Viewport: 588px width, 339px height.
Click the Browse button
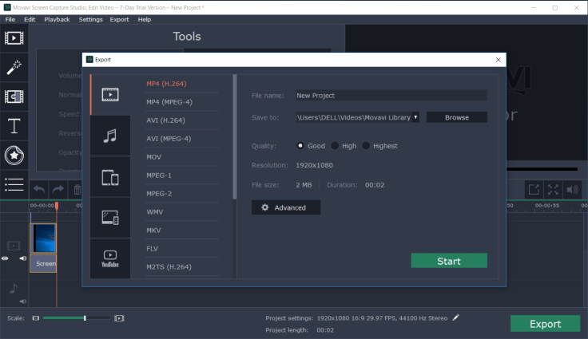pos(457,117)
